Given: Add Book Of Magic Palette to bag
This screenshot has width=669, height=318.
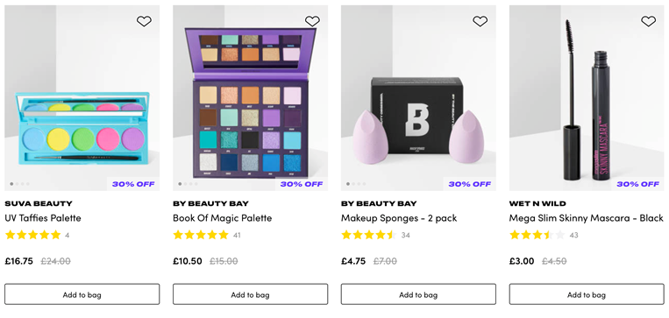Looking at the screenshot, I should [250, 294].
